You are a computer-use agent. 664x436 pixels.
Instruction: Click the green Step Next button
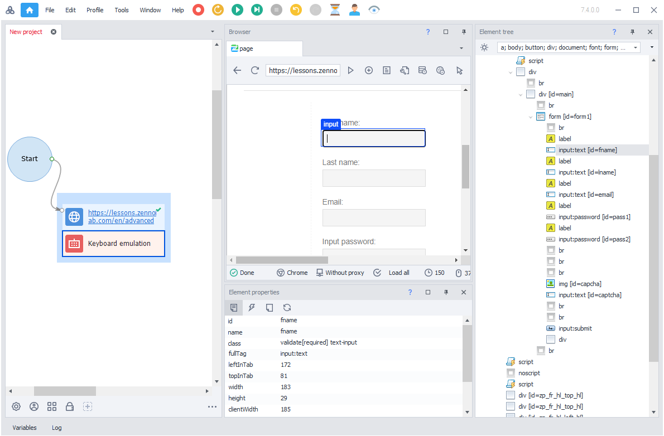point(257,9)
